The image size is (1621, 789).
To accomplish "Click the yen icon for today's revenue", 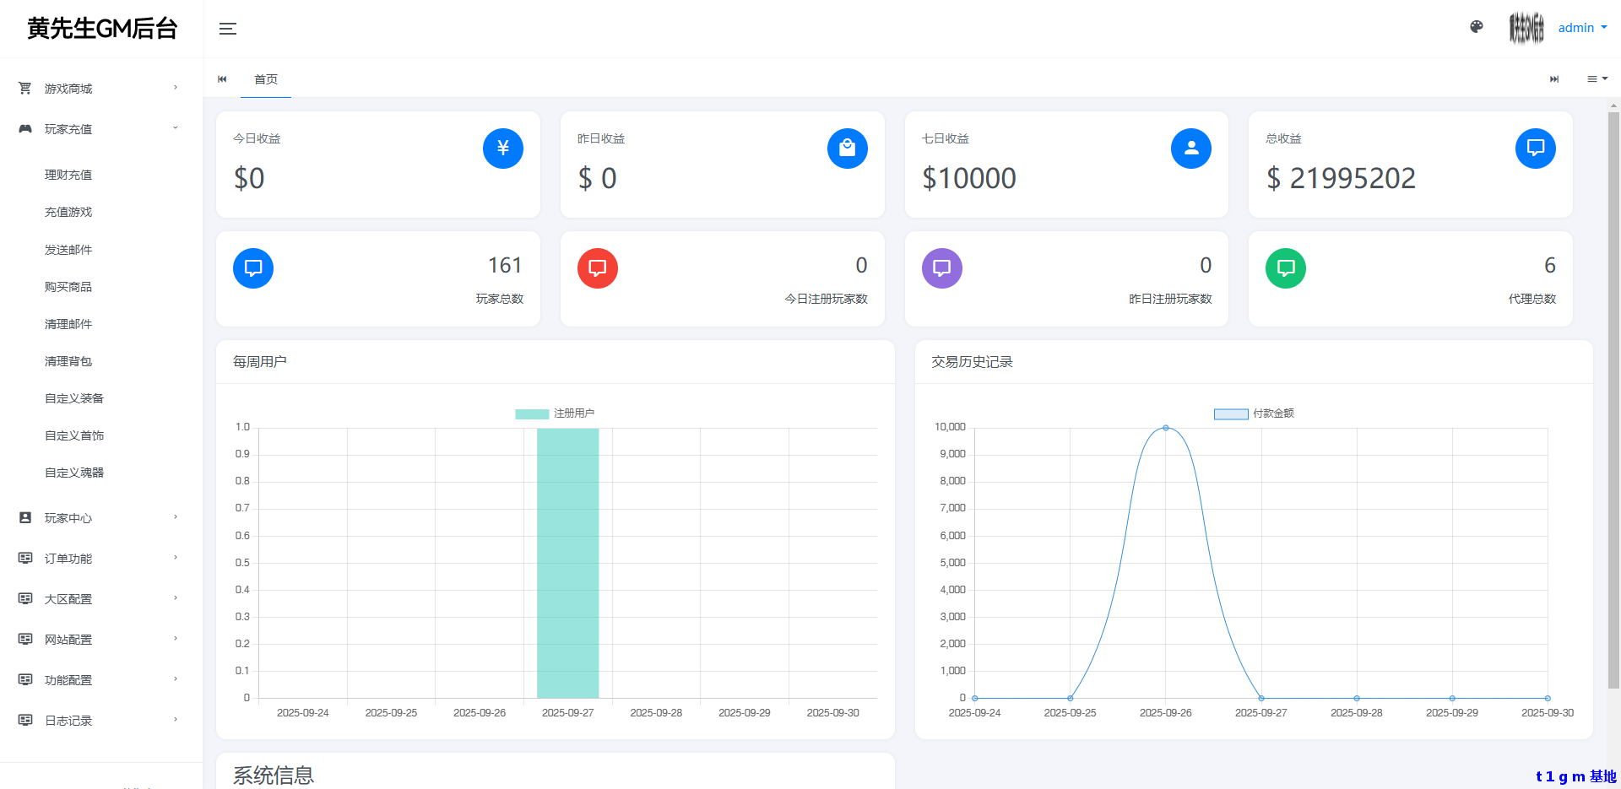I will coord(502,149).
